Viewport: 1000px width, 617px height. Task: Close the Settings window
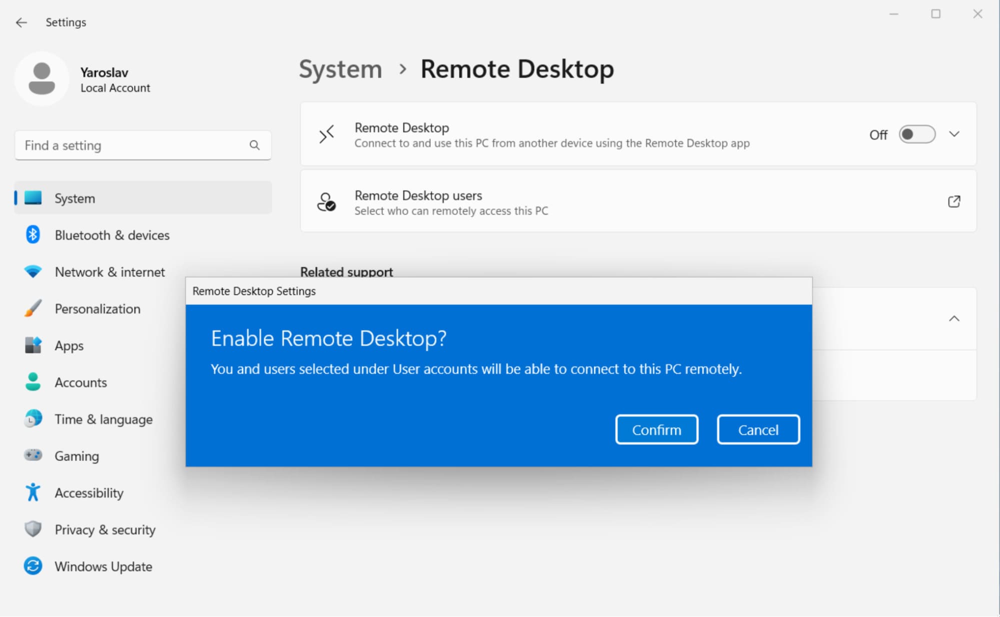coord(977,14)
